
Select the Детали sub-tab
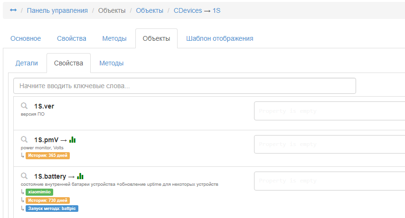(27, 63)
